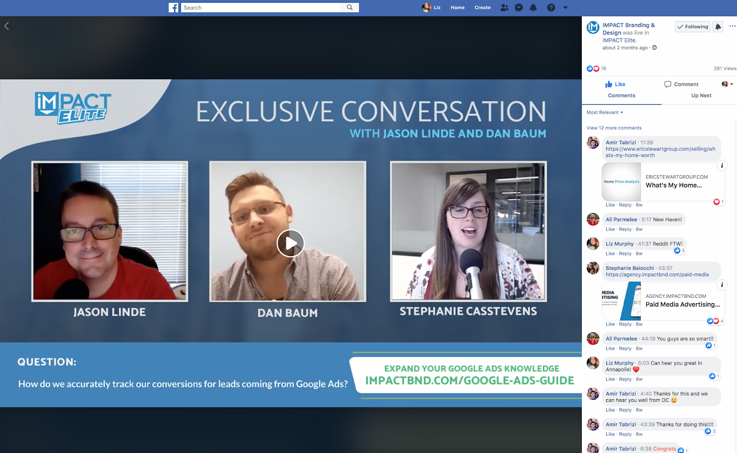The image size is (737, 453).
Task: Click the post reactions count 16
Action: [603, 69]
